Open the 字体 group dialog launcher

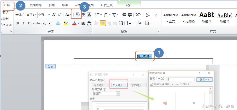tap(90, 31)
